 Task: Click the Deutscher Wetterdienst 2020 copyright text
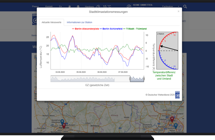pyautogui.click(x=160, y=95)
